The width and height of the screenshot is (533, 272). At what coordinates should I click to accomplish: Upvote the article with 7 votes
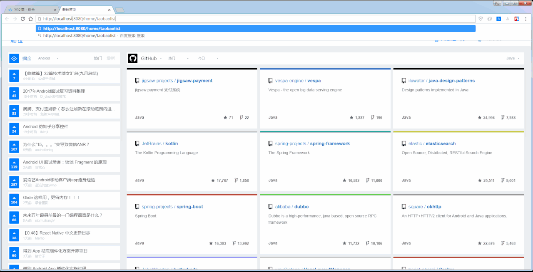pos(14,76)
